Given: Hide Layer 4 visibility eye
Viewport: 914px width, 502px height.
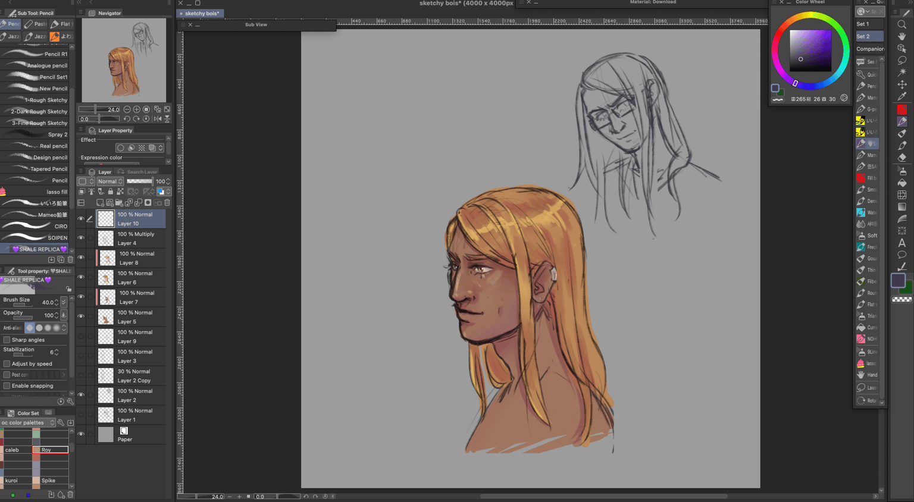Looking at the screenshot, I should pyautogui.click(x=81, y=238).
